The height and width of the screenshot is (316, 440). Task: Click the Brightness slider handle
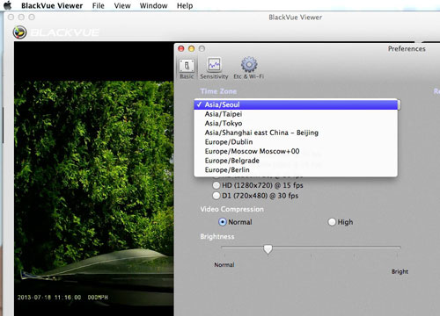tap(268, 249)
